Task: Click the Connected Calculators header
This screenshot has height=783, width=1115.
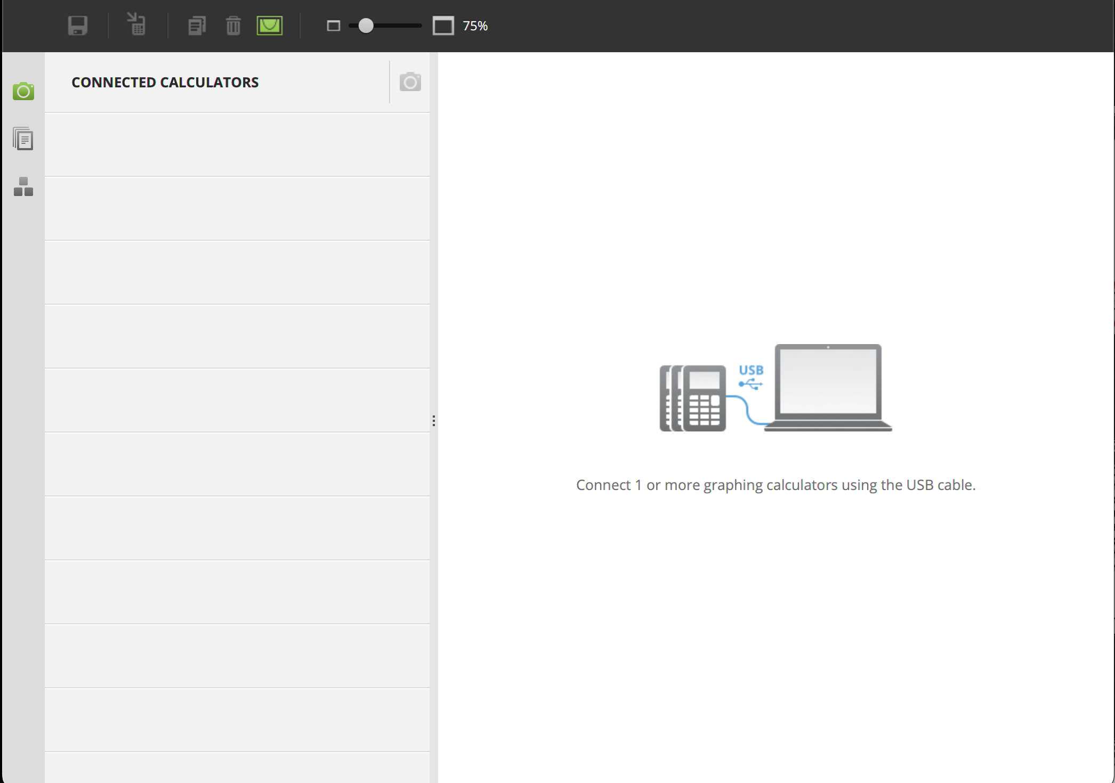Action: click(x=165, y=83)
